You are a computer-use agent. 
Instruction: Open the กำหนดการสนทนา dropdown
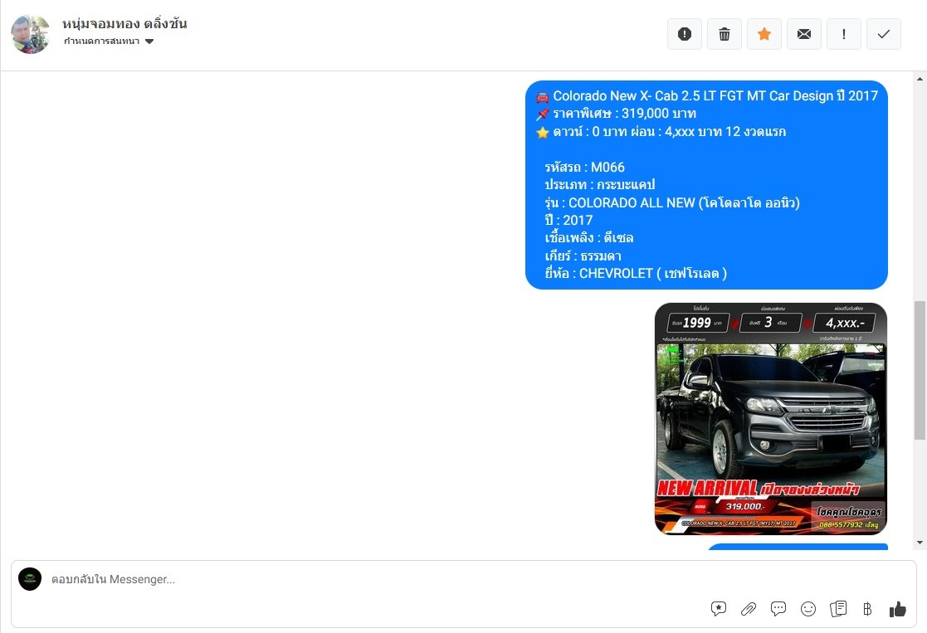pyautogui.click(x=109, y=41)
